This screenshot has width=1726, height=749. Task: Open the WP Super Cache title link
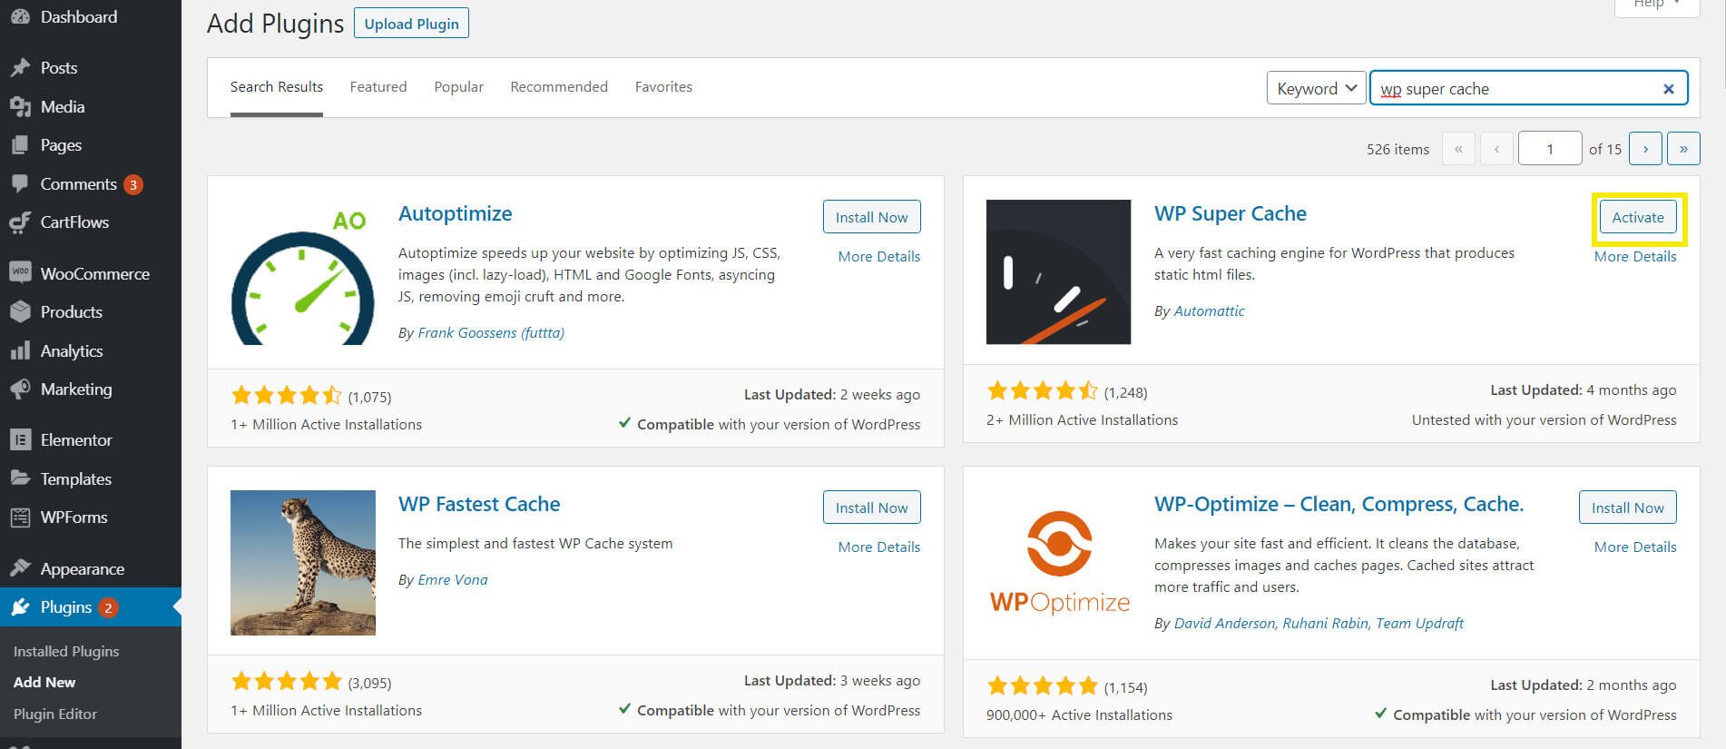point(1231,214)
